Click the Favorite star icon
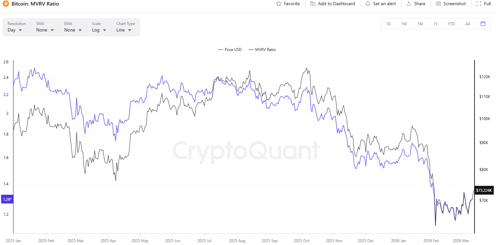 (x=279, y=4)
